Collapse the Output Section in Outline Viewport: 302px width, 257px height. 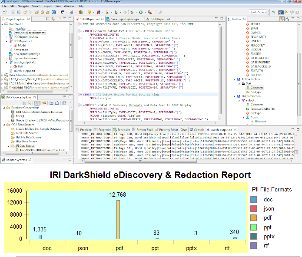click(235, 96)
